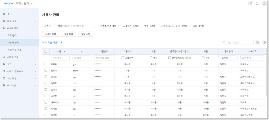The width and height of the screenshot is (269, 120).
Task: Expand the 환경 설정 menu chevron
Action: (36, 21)
